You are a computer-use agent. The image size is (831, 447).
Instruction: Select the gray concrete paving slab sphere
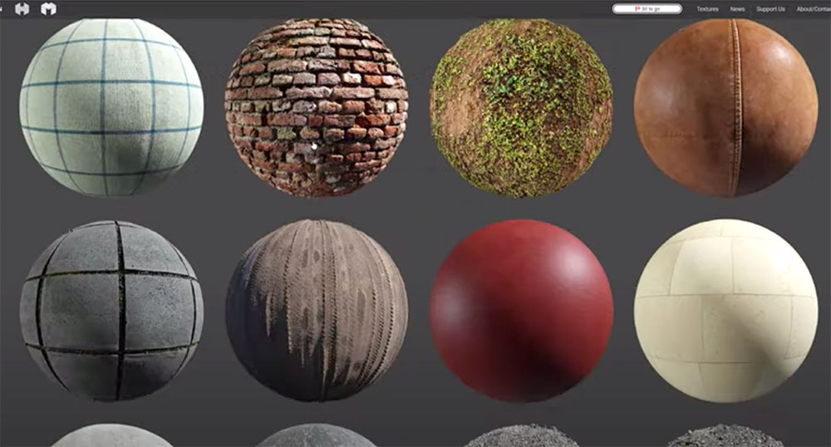tap(111, 311)
